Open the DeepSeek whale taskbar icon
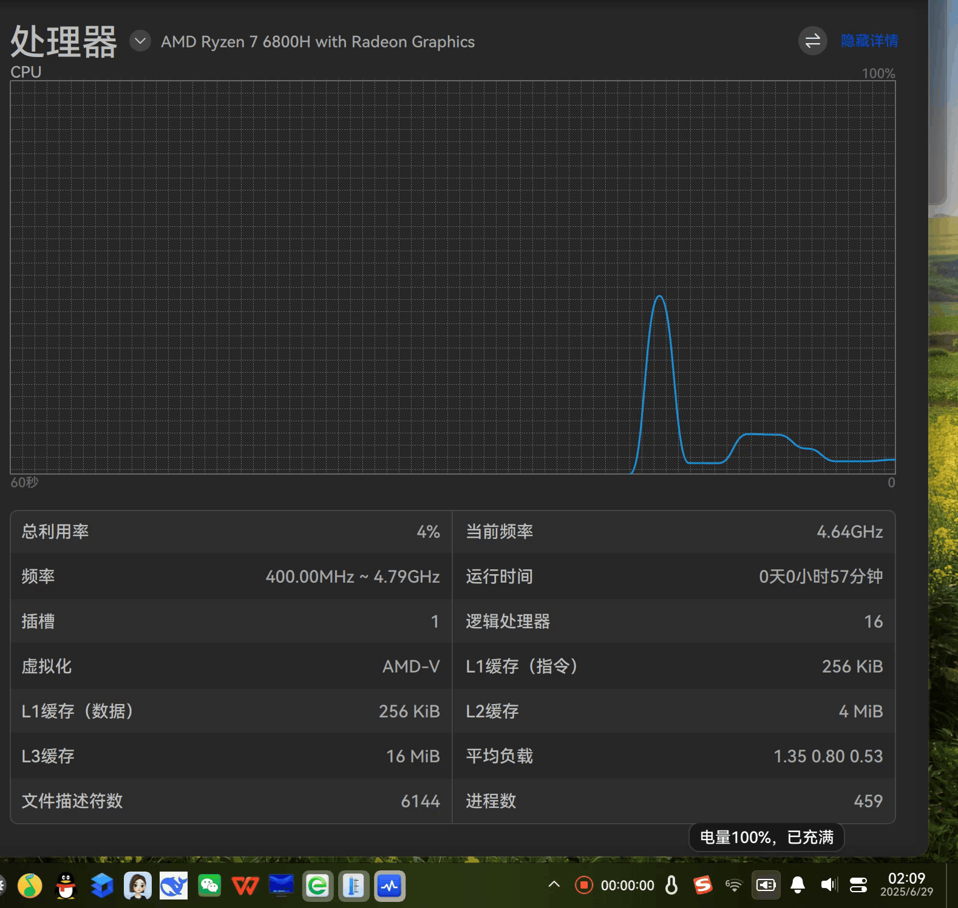The image size is (958, 908). tap(174, 886)
